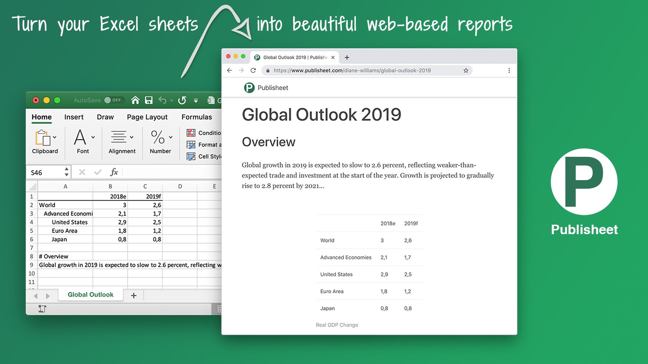The height and width of the screenshot is (364, 648).
Task: Click the fx insert function icon
Action: 114,172
